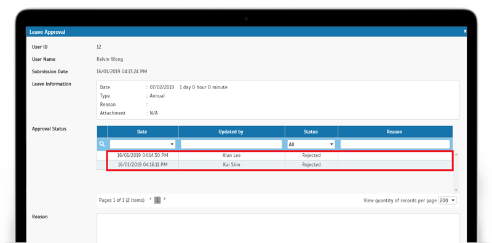Sort by the Status column header

click(311, 132)
